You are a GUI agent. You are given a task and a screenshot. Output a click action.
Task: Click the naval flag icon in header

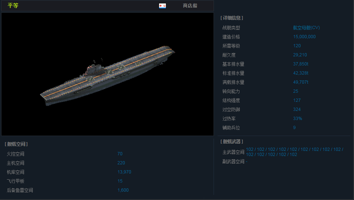(162, 6)
